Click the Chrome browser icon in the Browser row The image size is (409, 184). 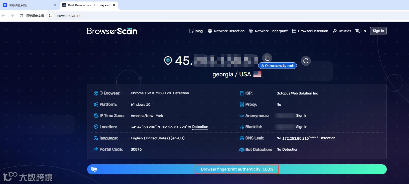tap(96, 93)
